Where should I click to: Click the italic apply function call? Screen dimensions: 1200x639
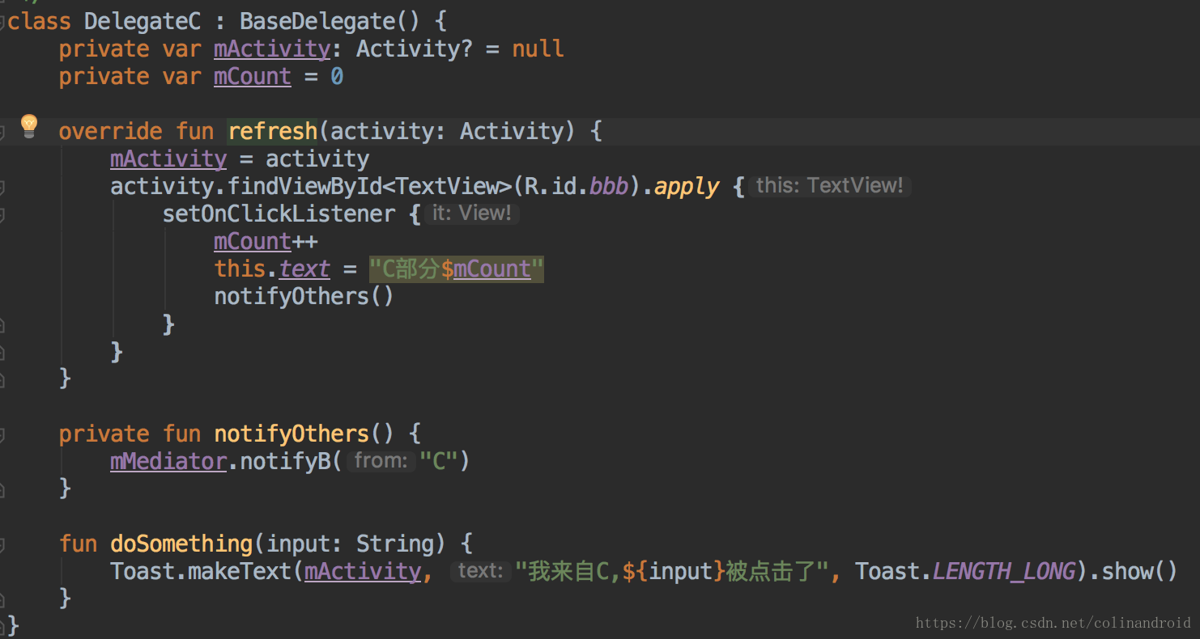[x=687, y=187]
